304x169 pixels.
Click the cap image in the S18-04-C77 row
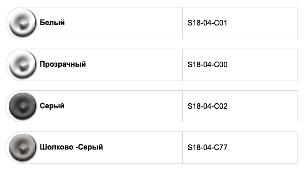point(22,148)
